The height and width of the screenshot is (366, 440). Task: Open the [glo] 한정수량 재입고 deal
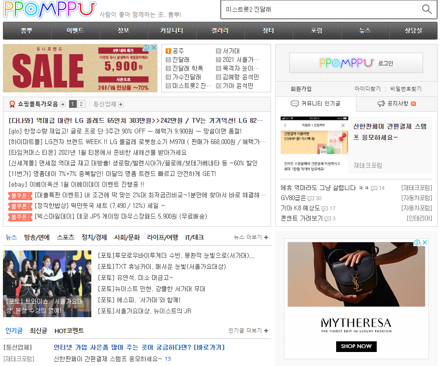point(125,131)
